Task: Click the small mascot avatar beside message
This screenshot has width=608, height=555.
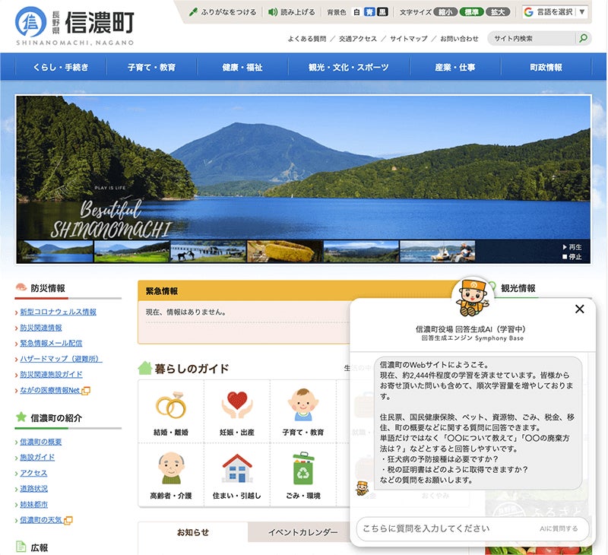Action: pyautogui.click(x=363, y=488)
